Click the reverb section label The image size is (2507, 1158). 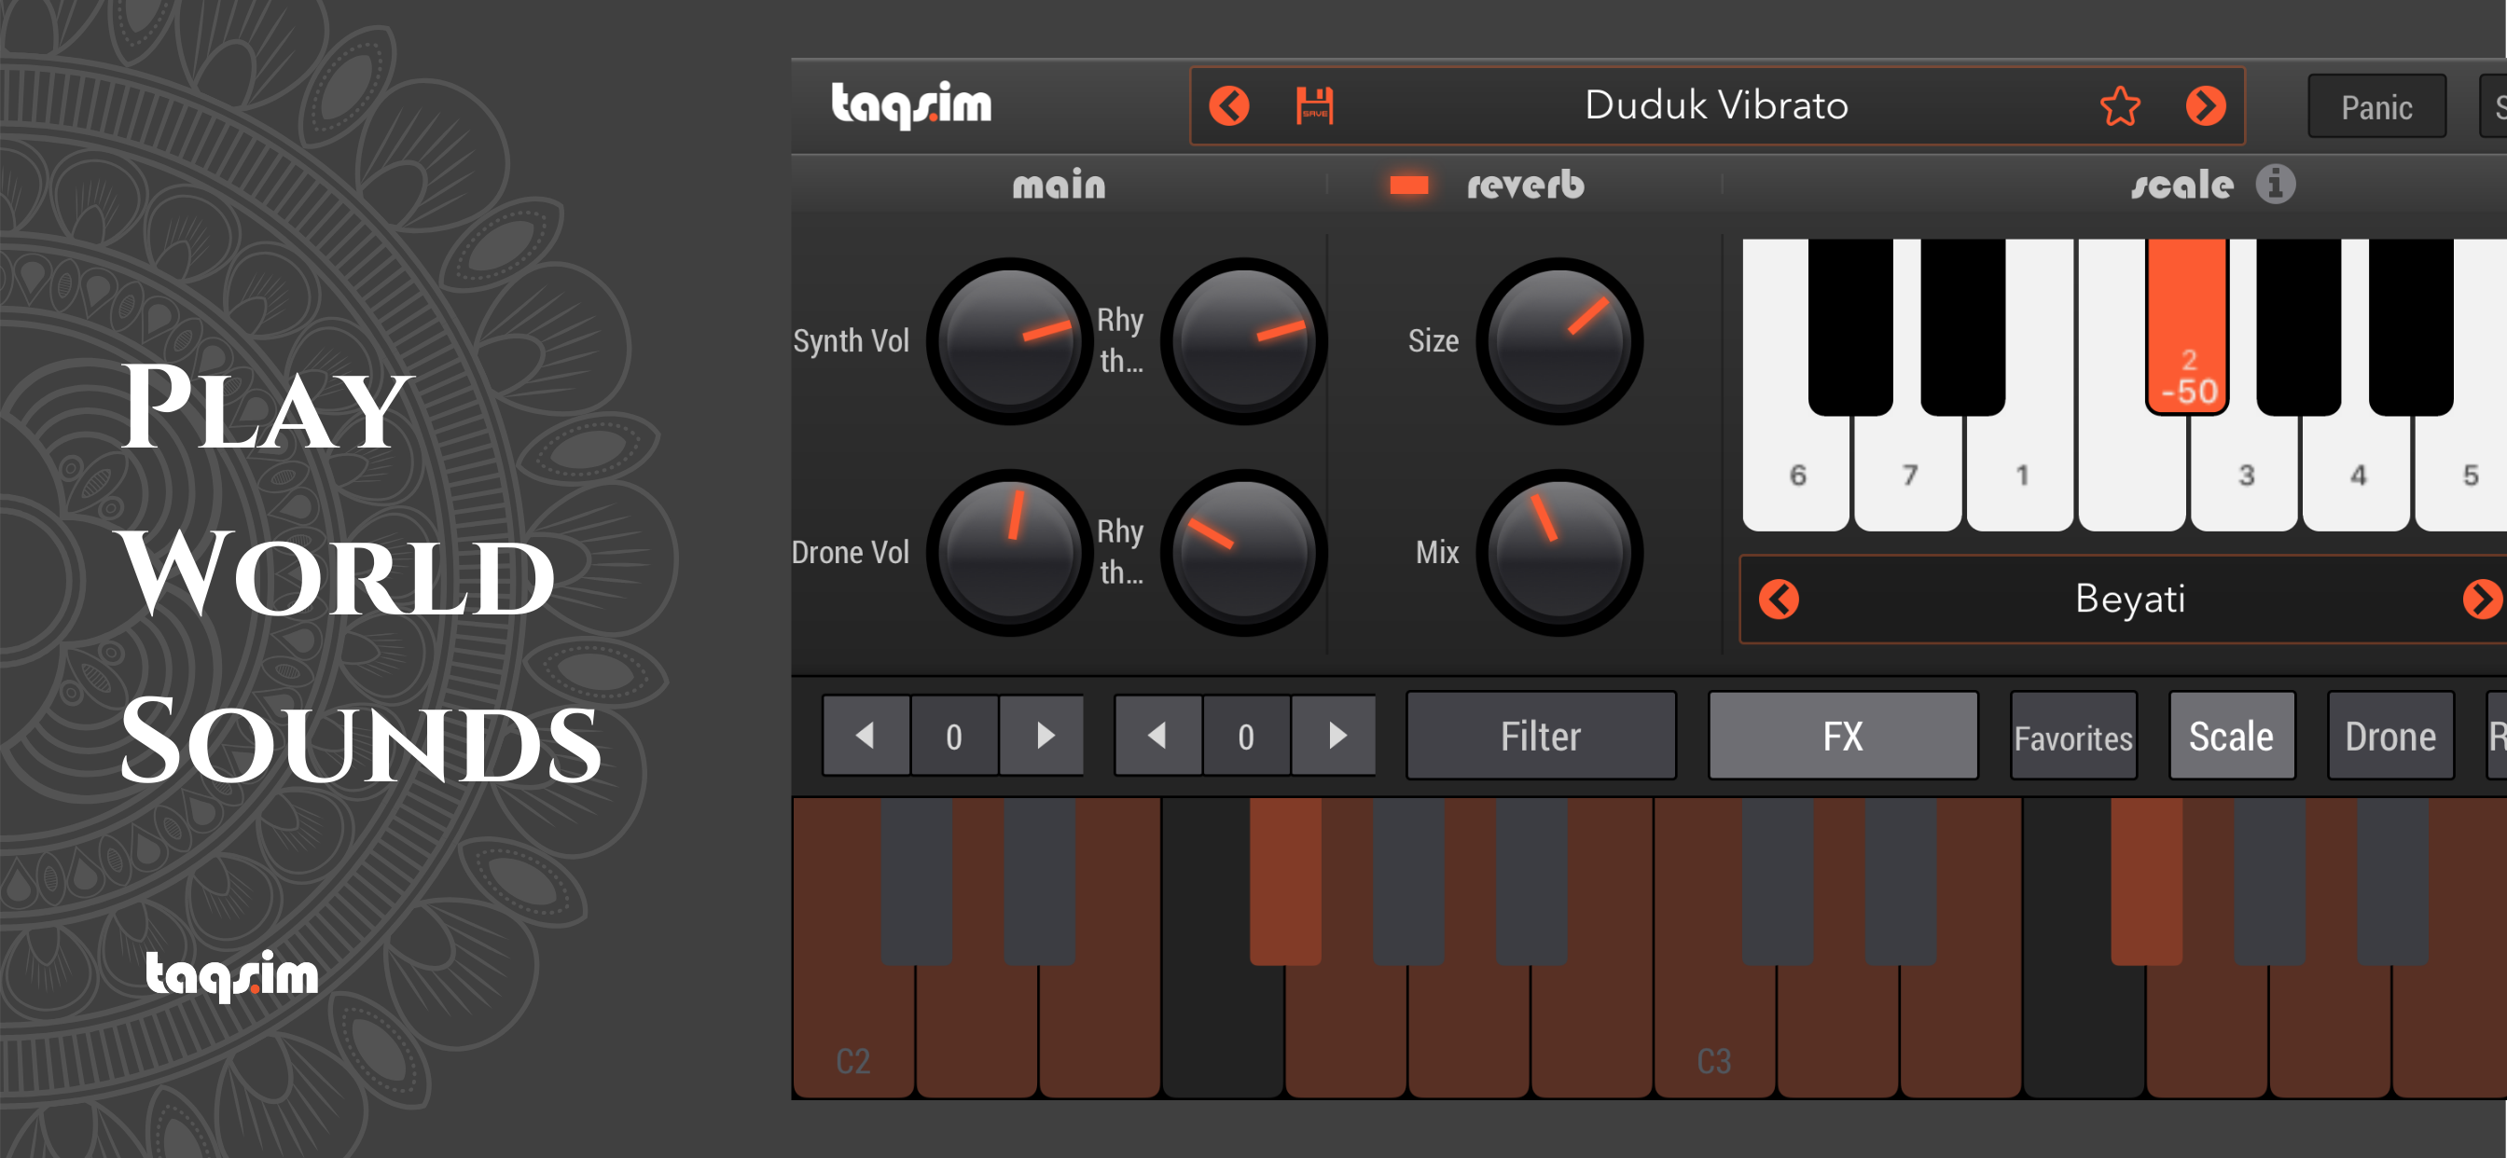(x=1525, y=184)
